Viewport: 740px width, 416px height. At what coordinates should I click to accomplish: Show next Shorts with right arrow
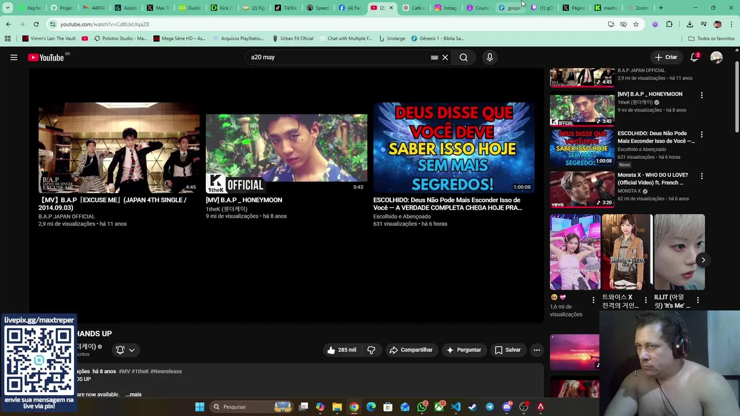pos(703,260)
